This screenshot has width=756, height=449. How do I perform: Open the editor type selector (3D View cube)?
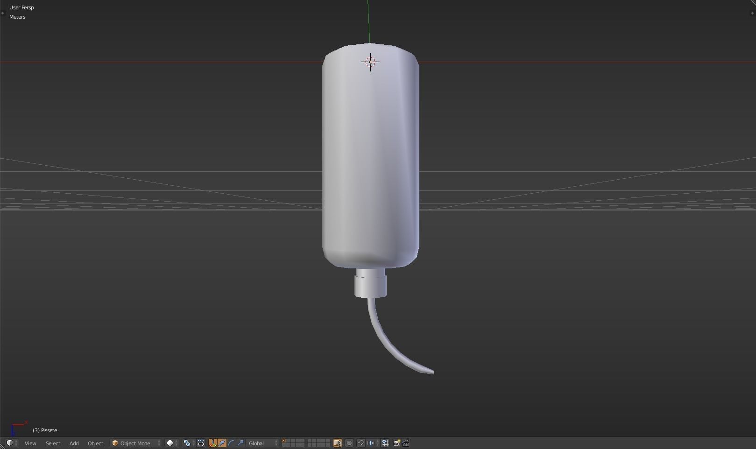click(x=12, y=443)
